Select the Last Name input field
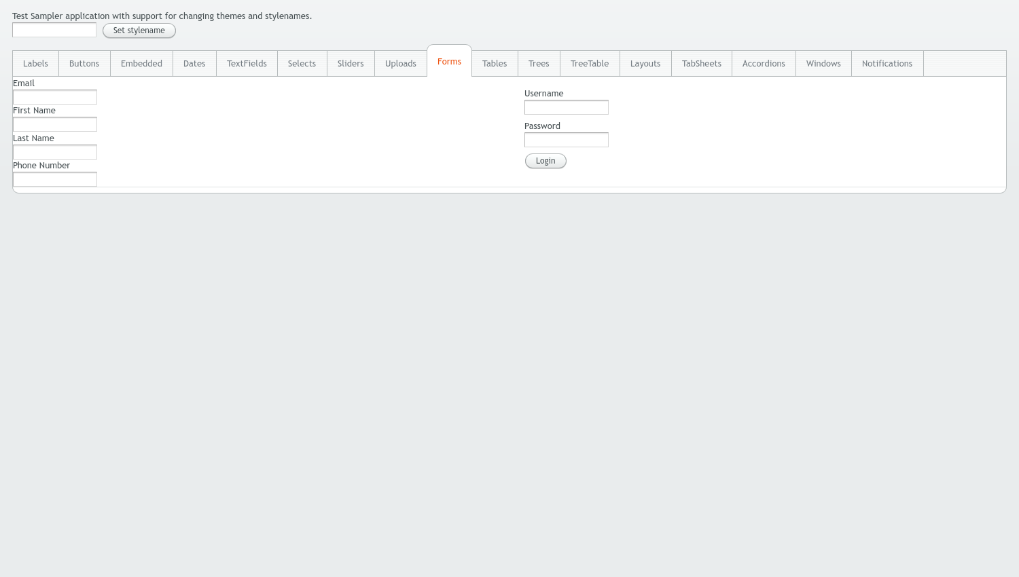 [x=55, y=152]
